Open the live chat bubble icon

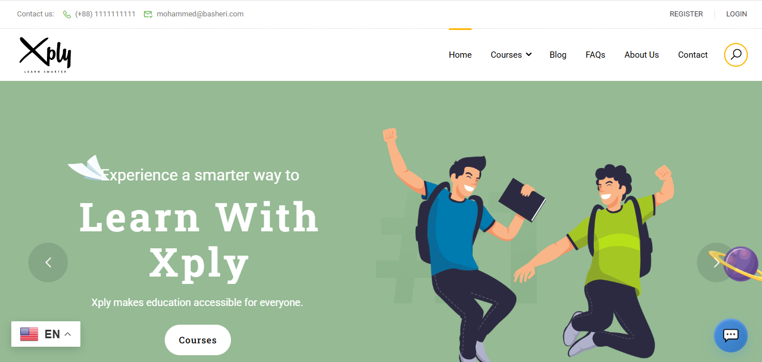click(x=730, y=335)
